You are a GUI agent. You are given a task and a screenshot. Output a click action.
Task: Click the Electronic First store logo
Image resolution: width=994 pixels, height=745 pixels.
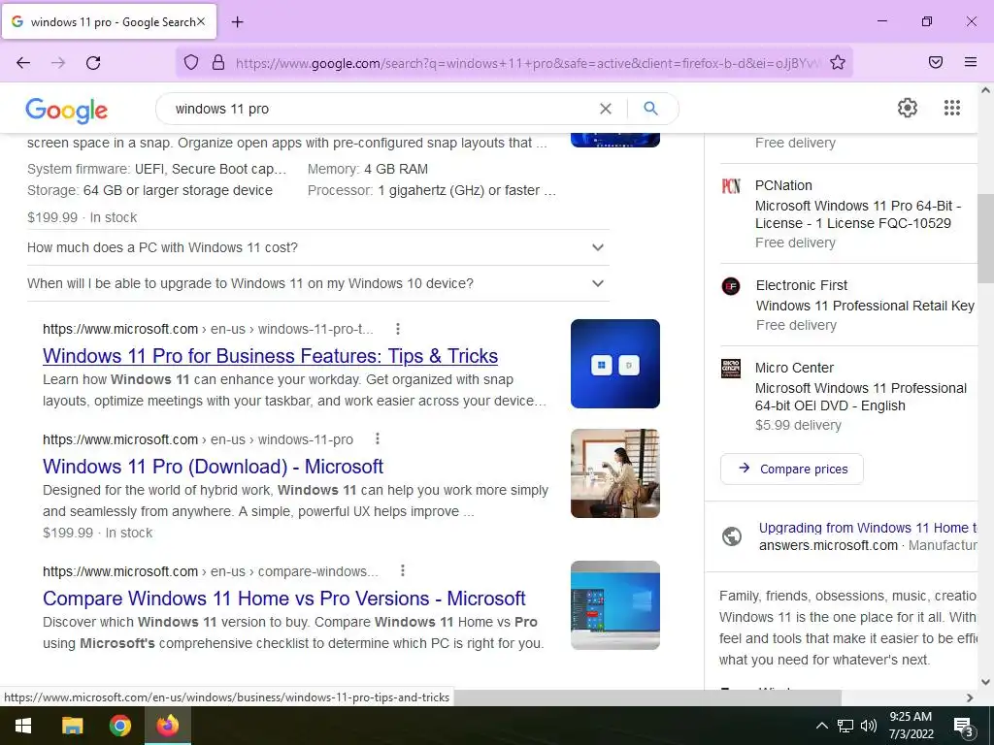click(731, 286)
